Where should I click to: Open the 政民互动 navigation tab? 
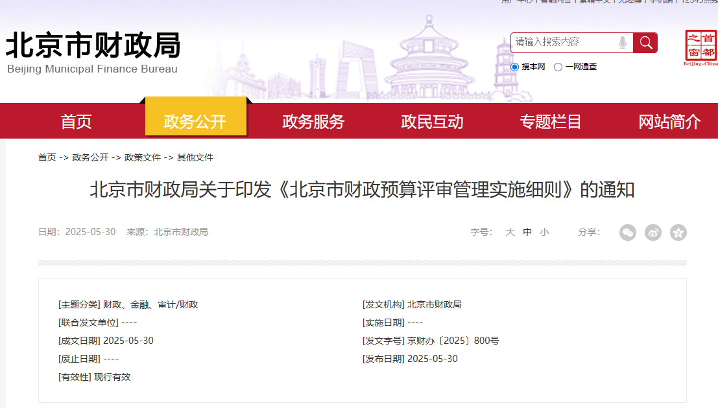tap(432, 122)
